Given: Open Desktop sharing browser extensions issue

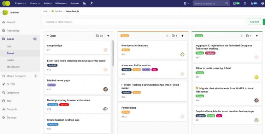Looking at the screenshot, I should (69, 100).
